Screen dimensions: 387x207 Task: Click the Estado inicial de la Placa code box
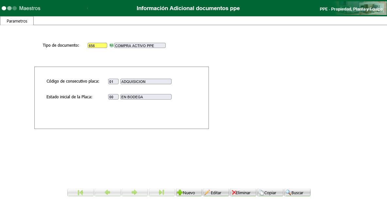(113, 97)
